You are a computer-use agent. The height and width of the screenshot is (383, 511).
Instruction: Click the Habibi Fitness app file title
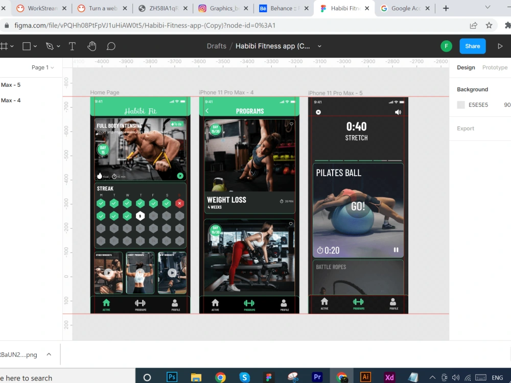click(x=273, y=46)
